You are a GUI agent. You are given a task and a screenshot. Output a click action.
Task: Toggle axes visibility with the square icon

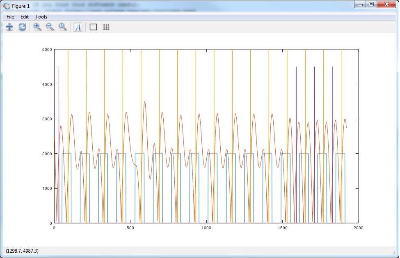(93, 27)
